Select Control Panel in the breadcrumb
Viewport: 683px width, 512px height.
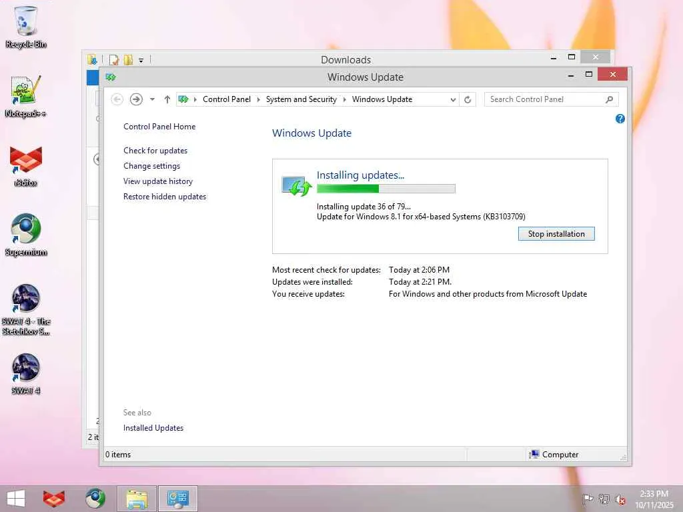227,99
